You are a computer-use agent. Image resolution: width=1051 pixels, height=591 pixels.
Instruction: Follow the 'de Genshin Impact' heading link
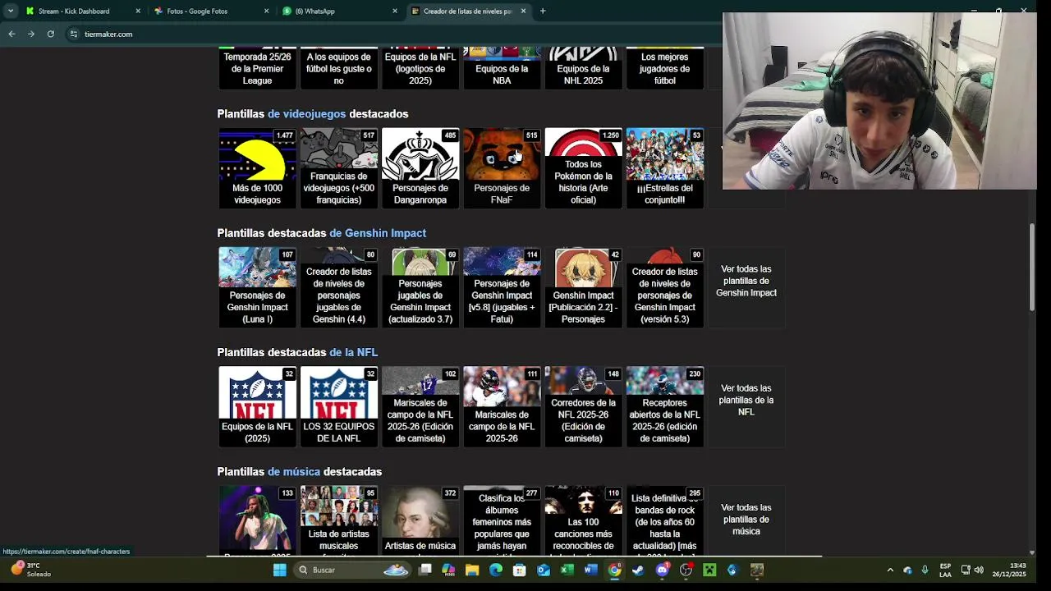tap(378, 233)
